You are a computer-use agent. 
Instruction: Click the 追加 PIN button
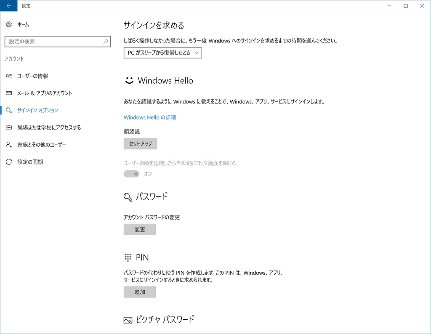140,292
